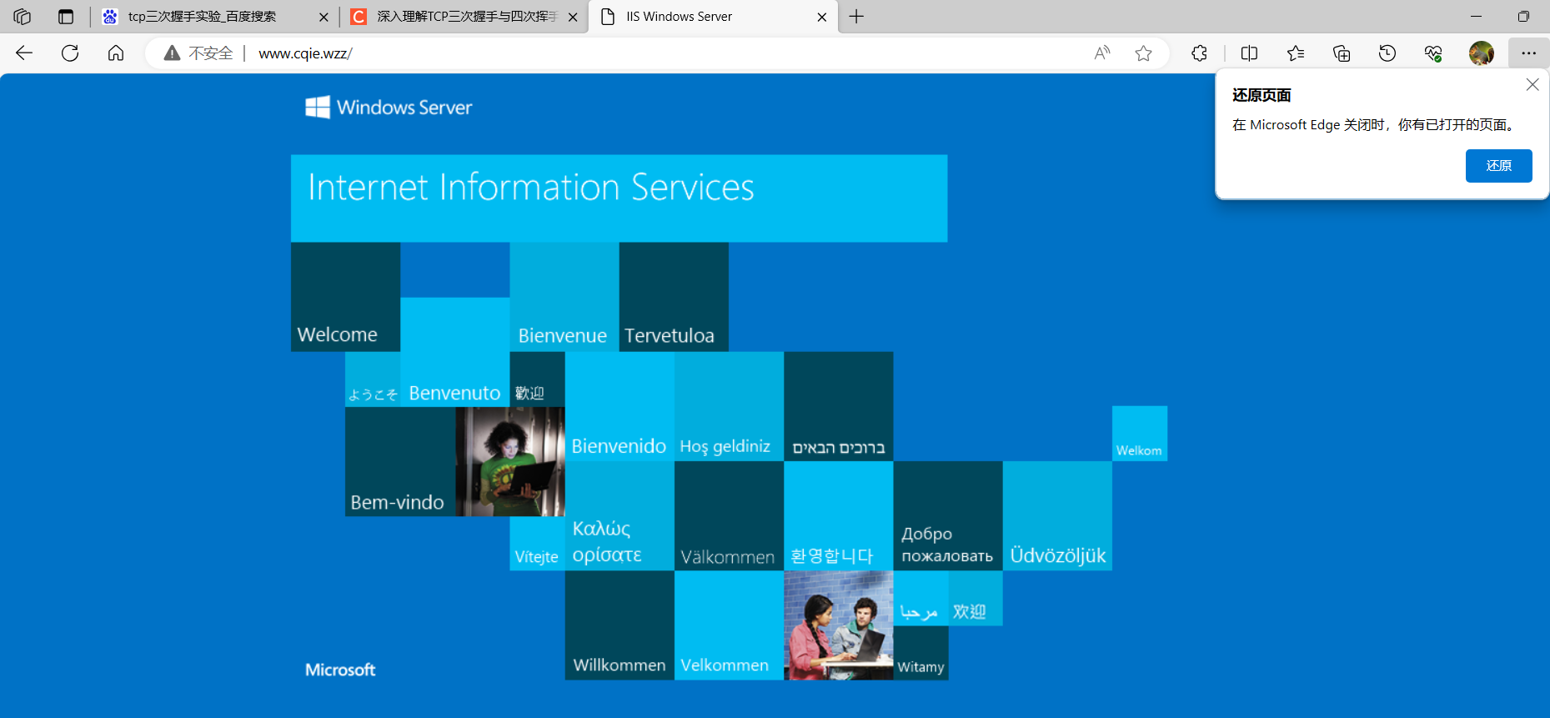Image resolution: width=1550 pixels, height=718 pixels.
Task: Open the Collections icon
Action: point(1342,53)
